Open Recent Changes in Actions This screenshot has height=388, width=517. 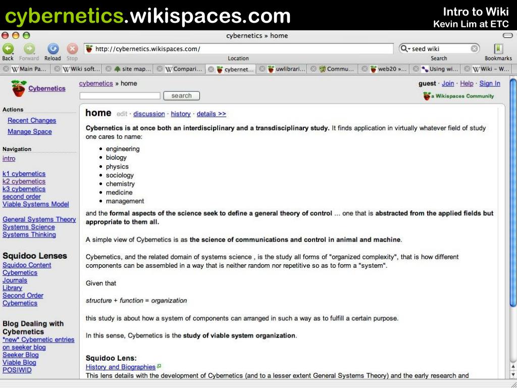32,120
